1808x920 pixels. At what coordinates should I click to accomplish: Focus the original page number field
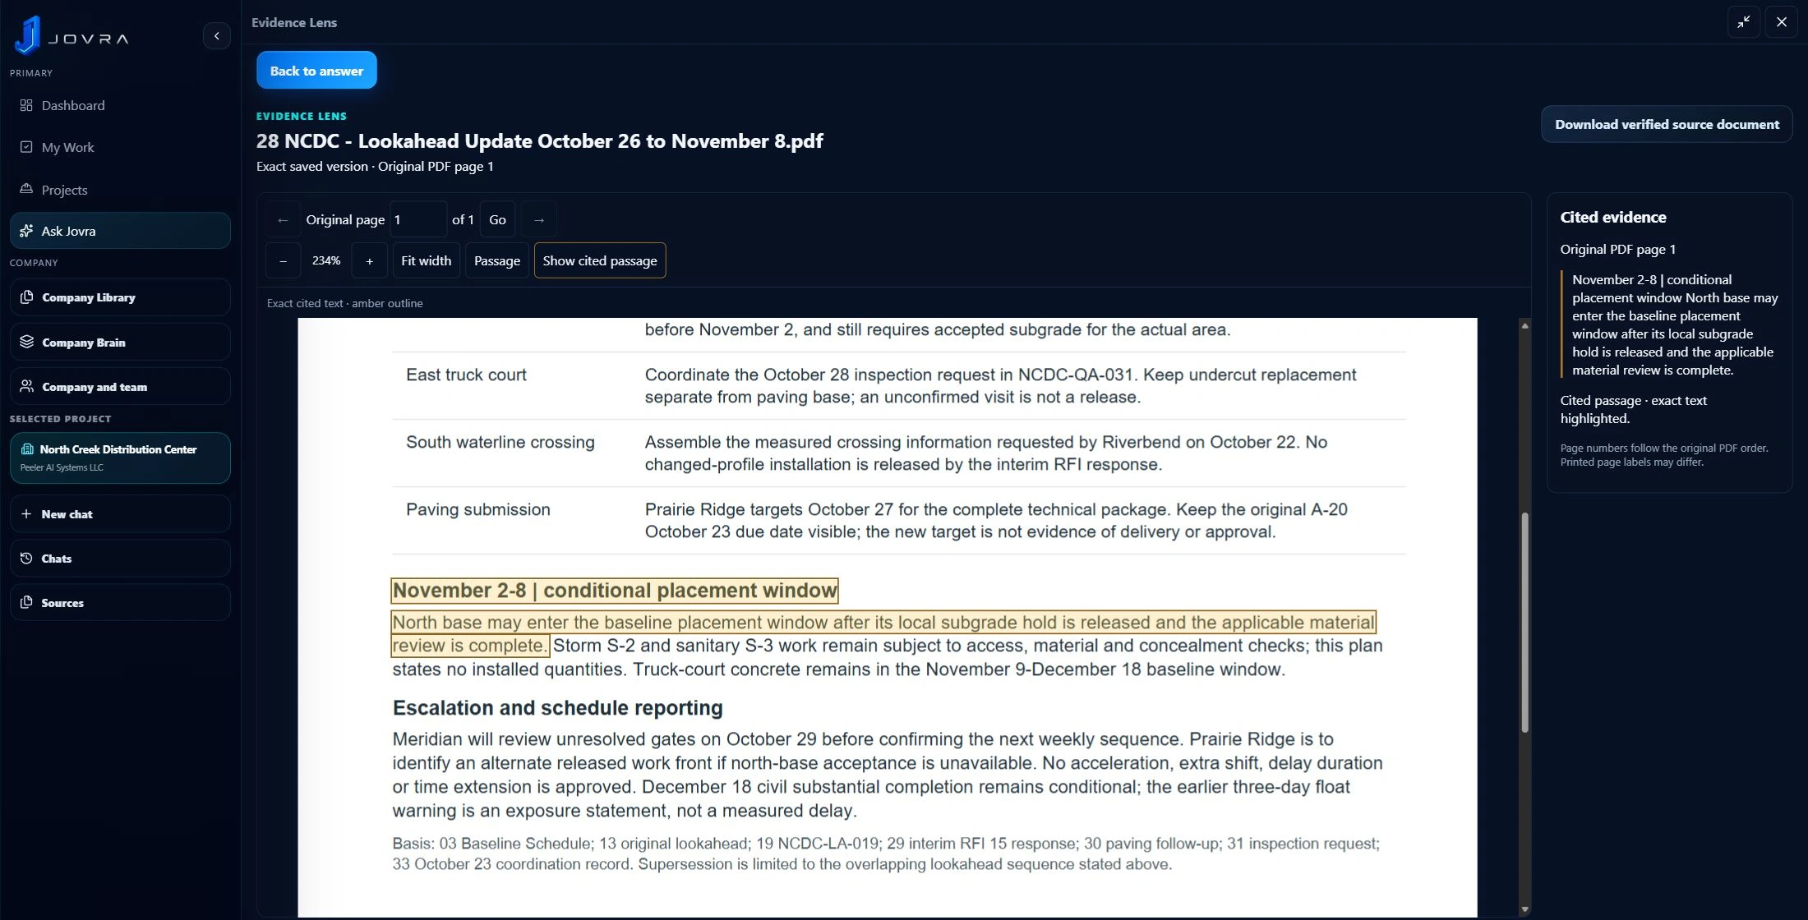click(418, 219)
